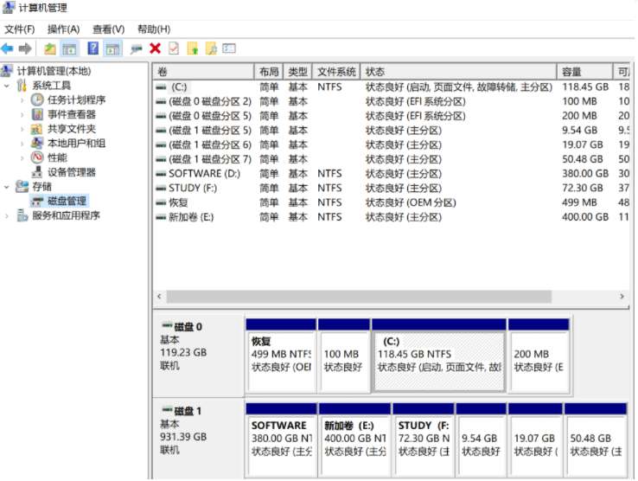Click the Up one level folder icon
638x481 pixels.
click(50, 49)
